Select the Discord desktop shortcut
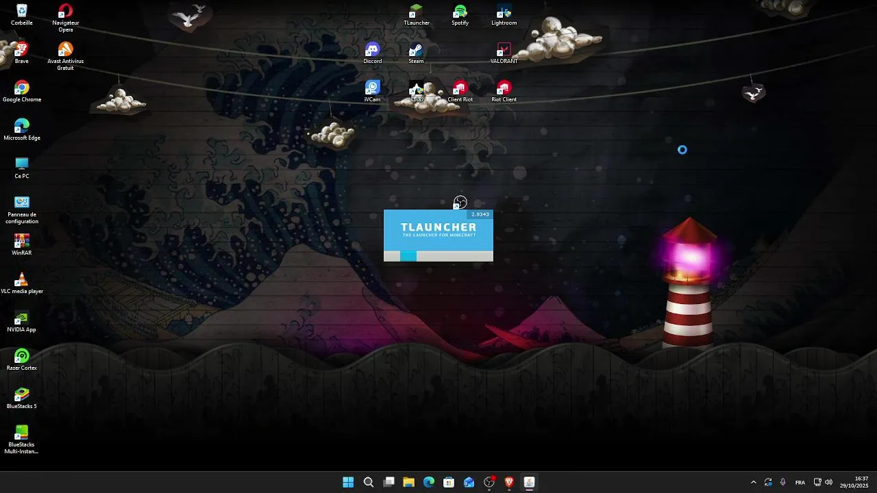 point(373,53)
